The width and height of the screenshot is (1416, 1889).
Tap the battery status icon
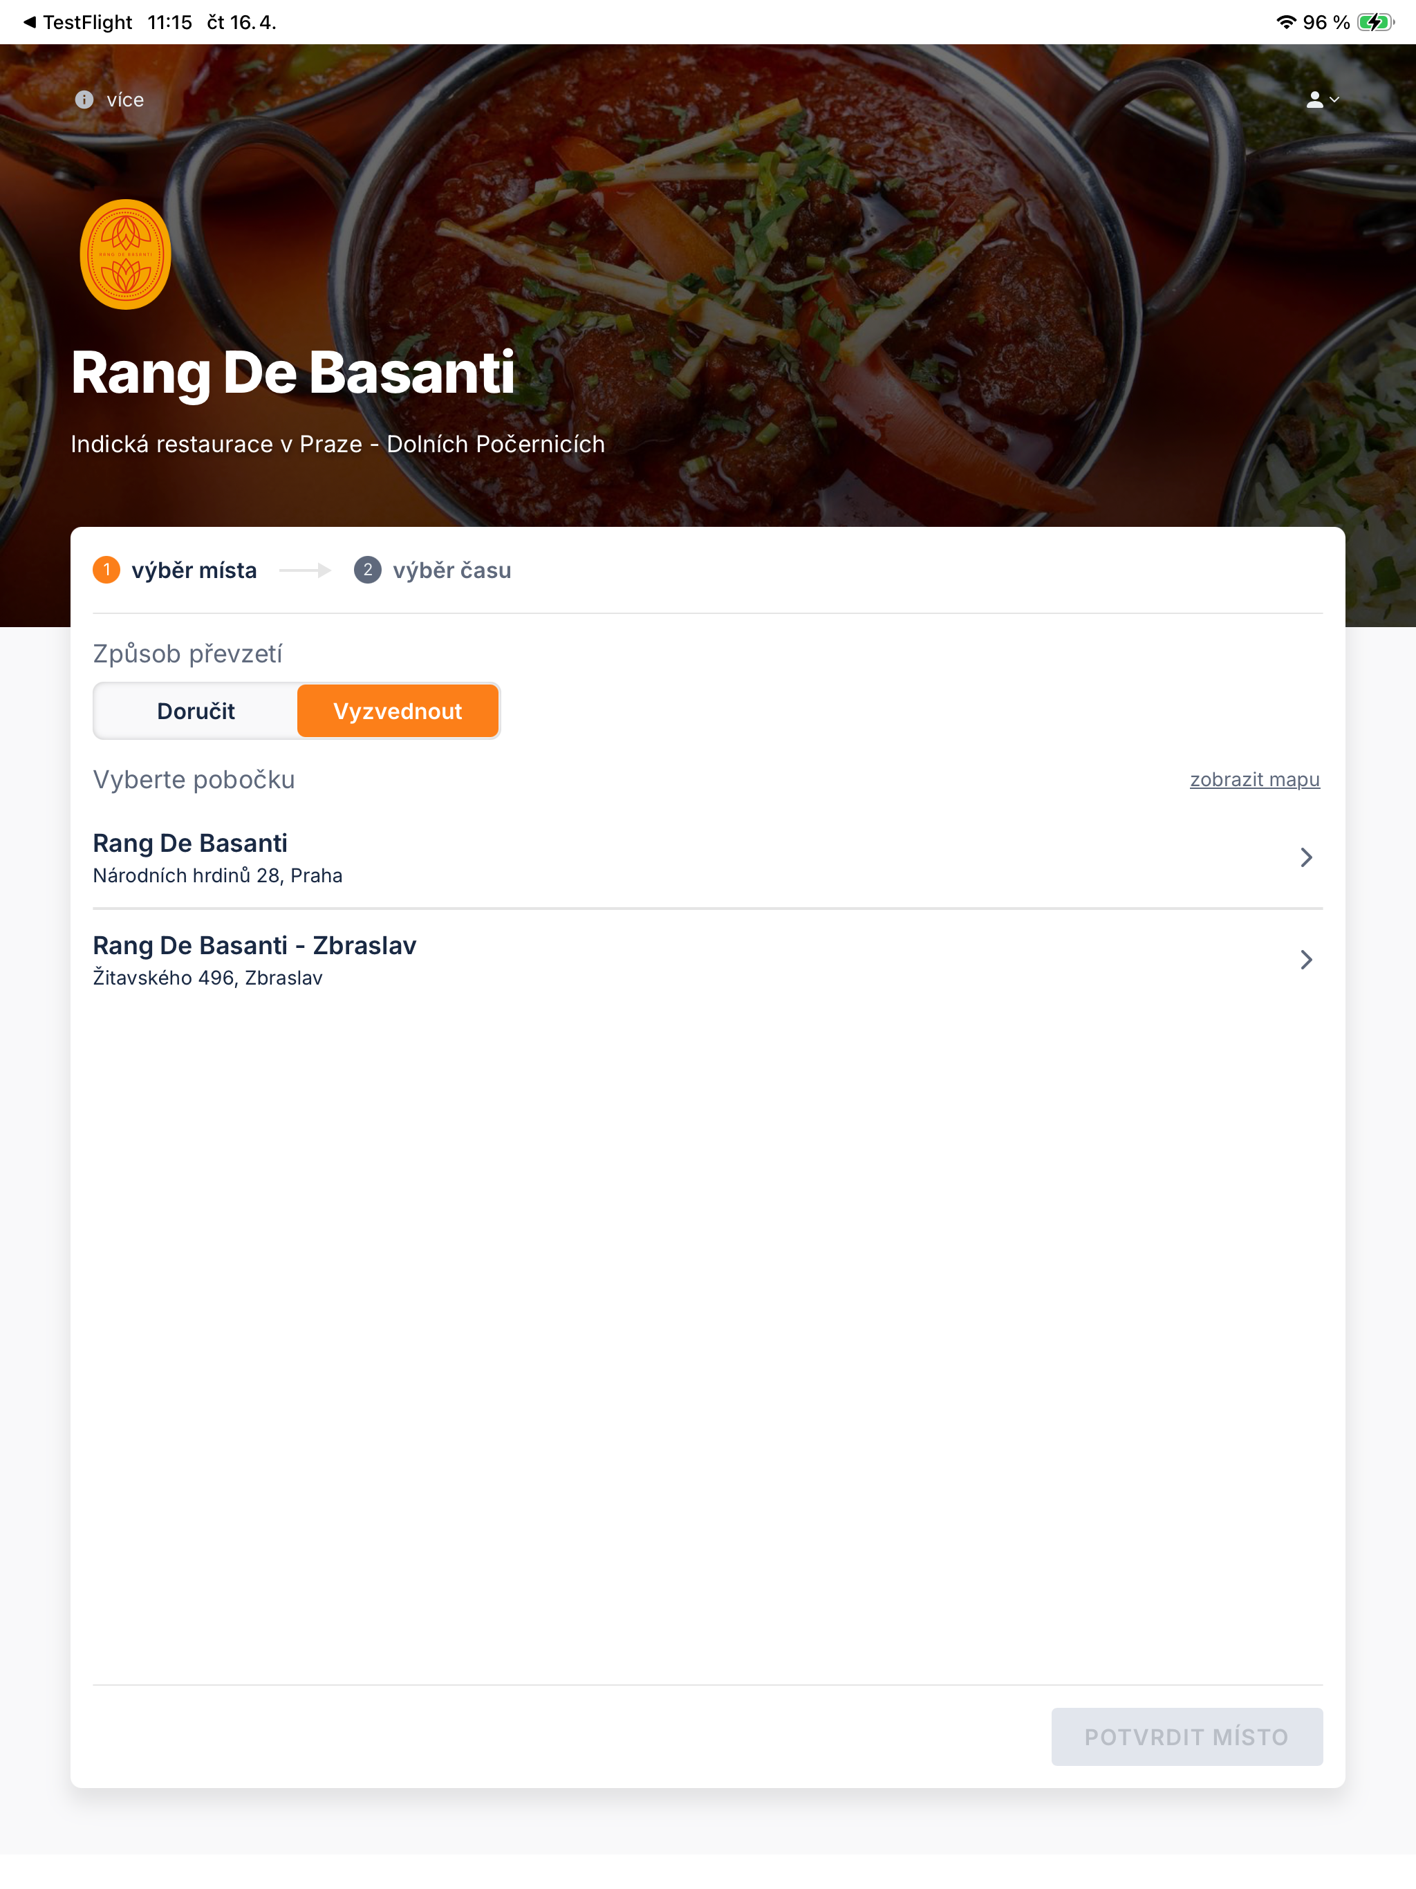(1376, 22)
